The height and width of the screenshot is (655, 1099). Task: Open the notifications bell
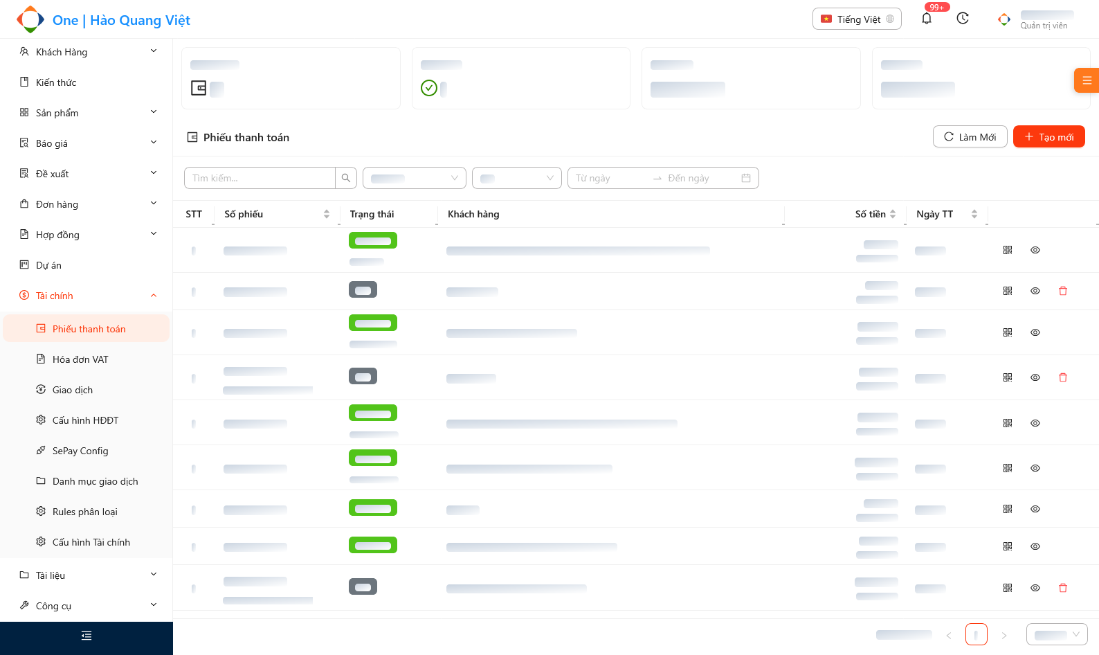coord(927,19)
